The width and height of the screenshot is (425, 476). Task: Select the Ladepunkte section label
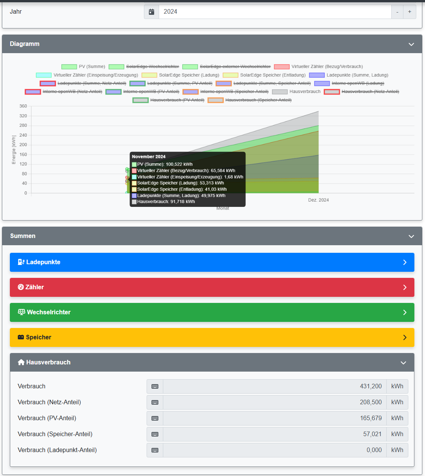43,262
